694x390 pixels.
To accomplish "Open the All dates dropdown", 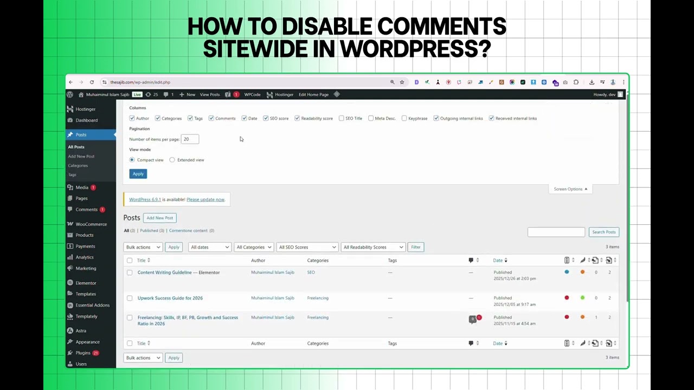I will [209, 247].
